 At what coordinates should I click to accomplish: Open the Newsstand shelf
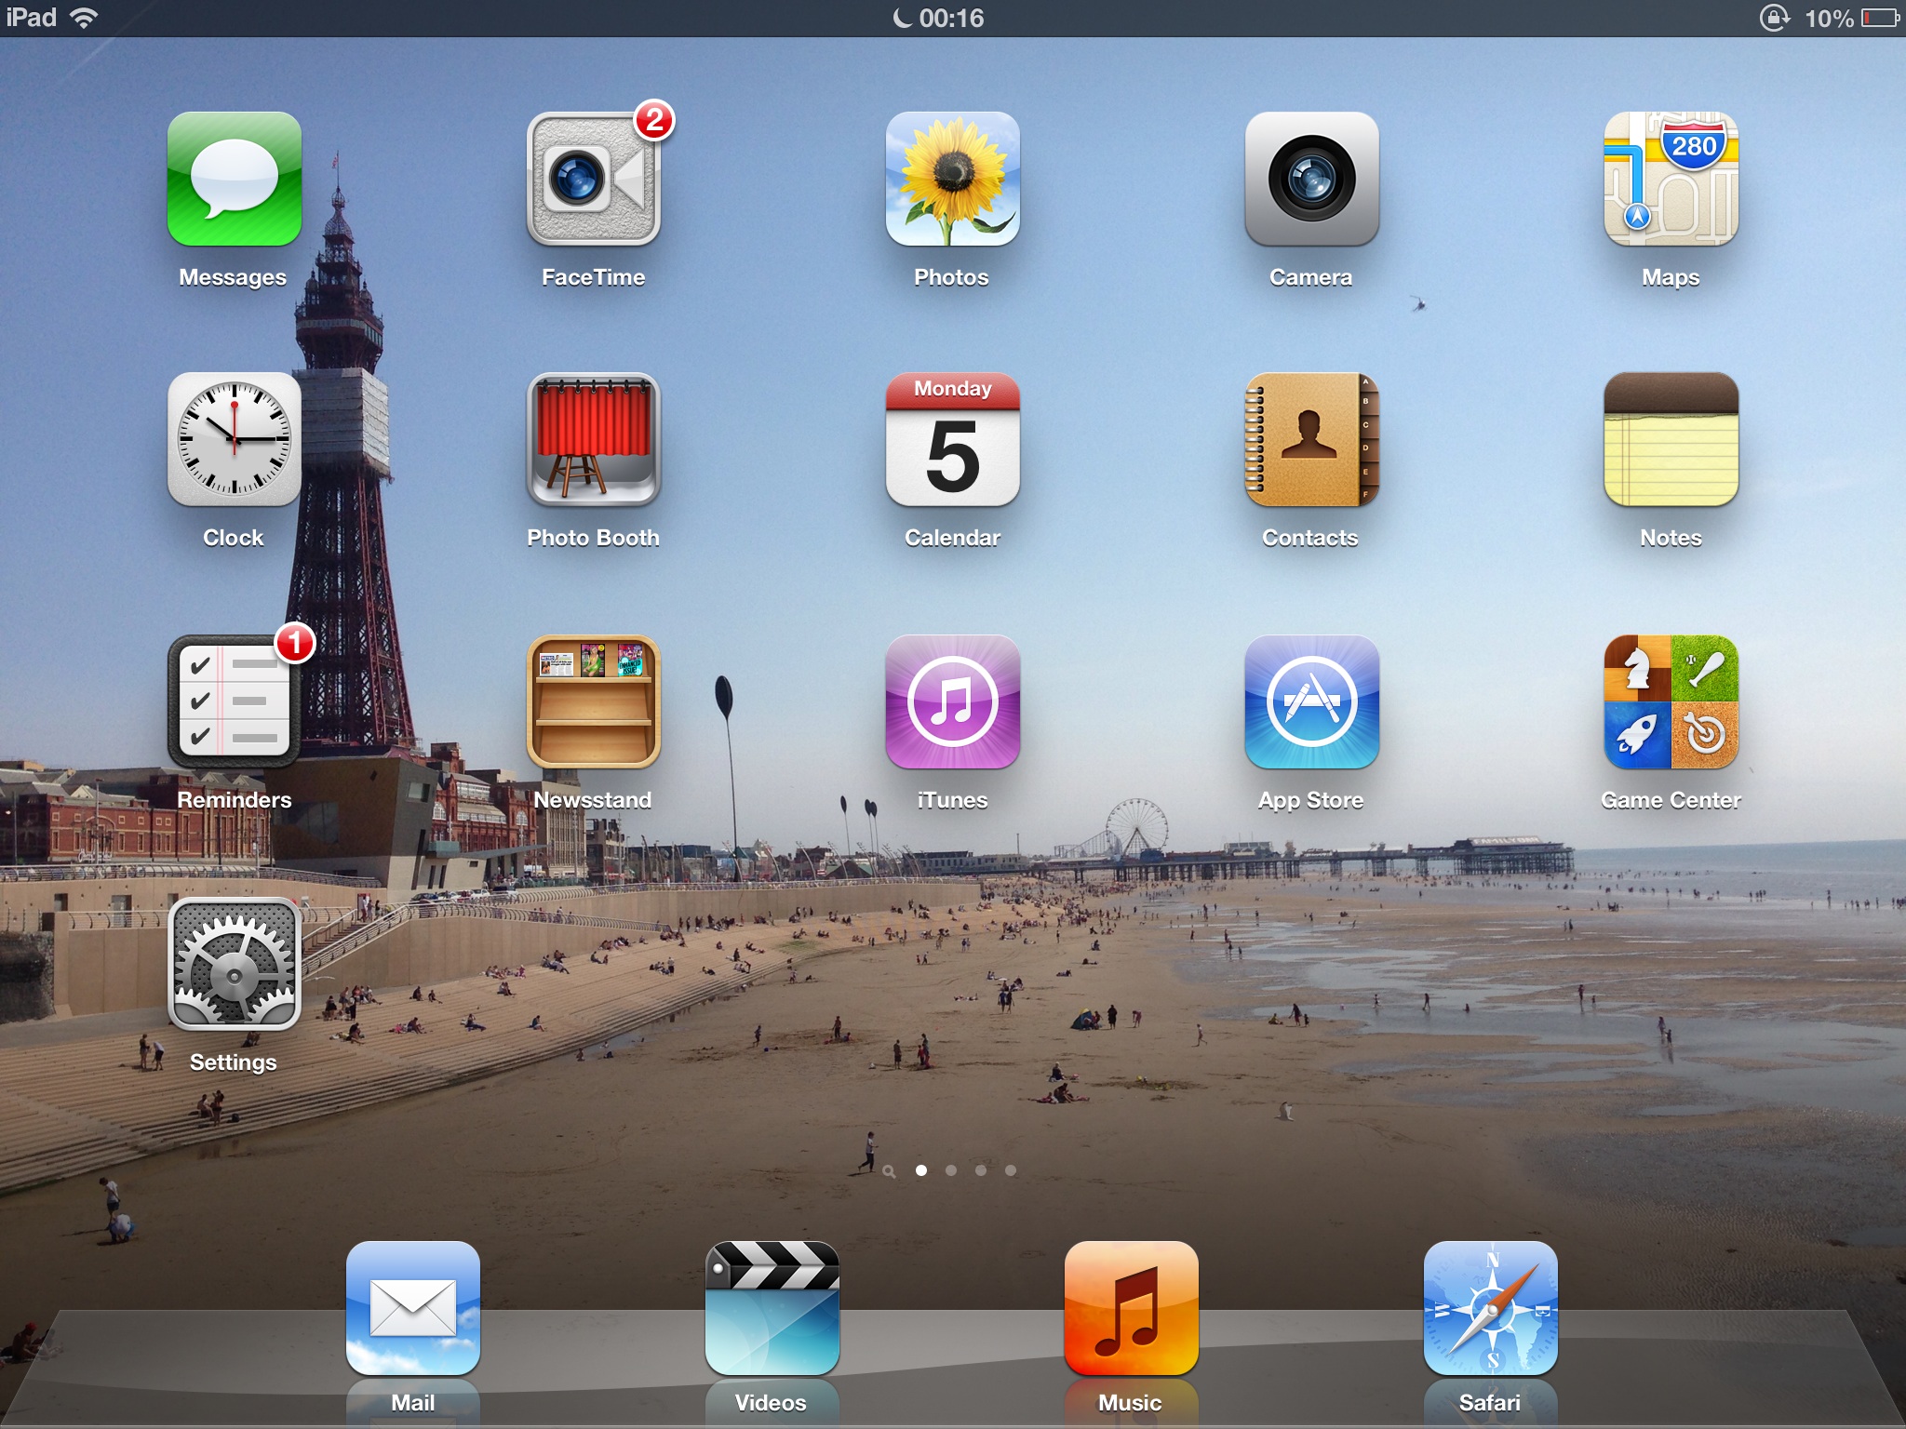(594, 702)
